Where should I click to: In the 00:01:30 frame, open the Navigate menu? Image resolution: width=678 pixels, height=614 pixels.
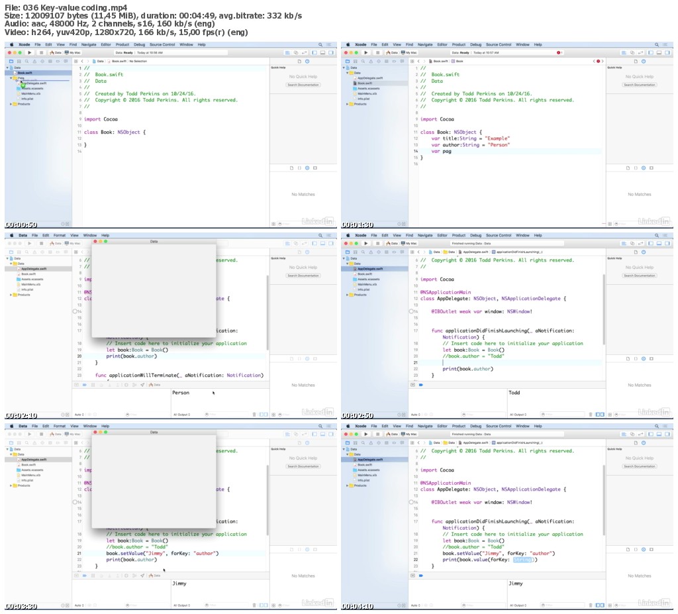[x=425, y=44]
